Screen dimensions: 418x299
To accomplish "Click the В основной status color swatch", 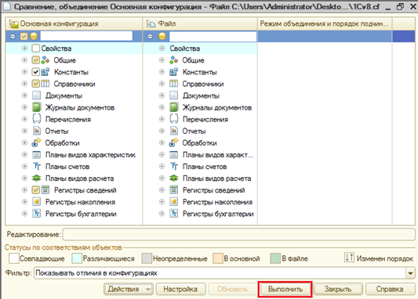I will coord(218,258).
